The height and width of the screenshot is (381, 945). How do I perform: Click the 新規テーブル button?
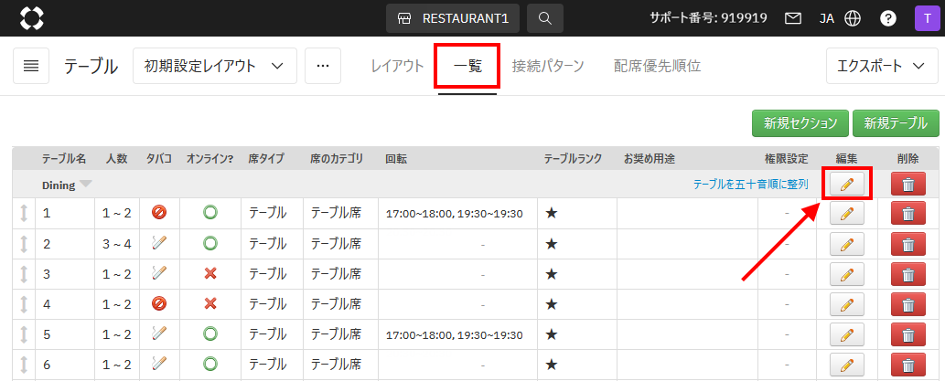(896, 123)
